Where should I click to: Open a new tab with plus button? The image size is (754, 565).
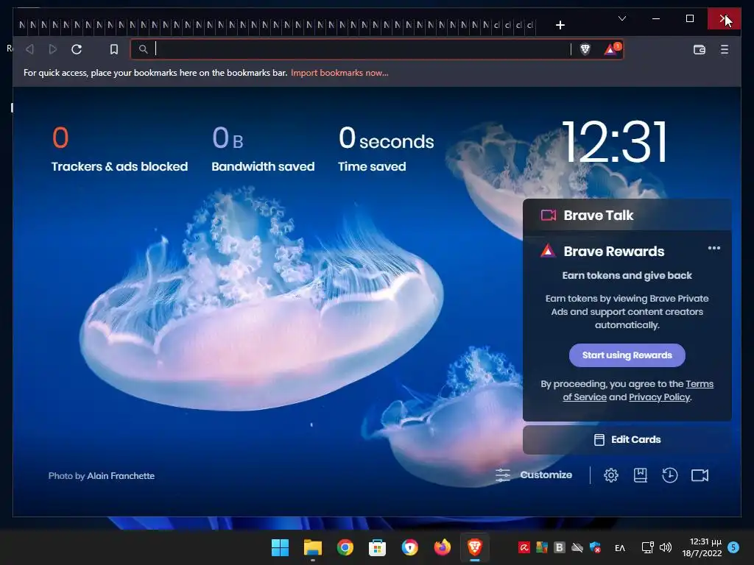click(x=560, y=25)
